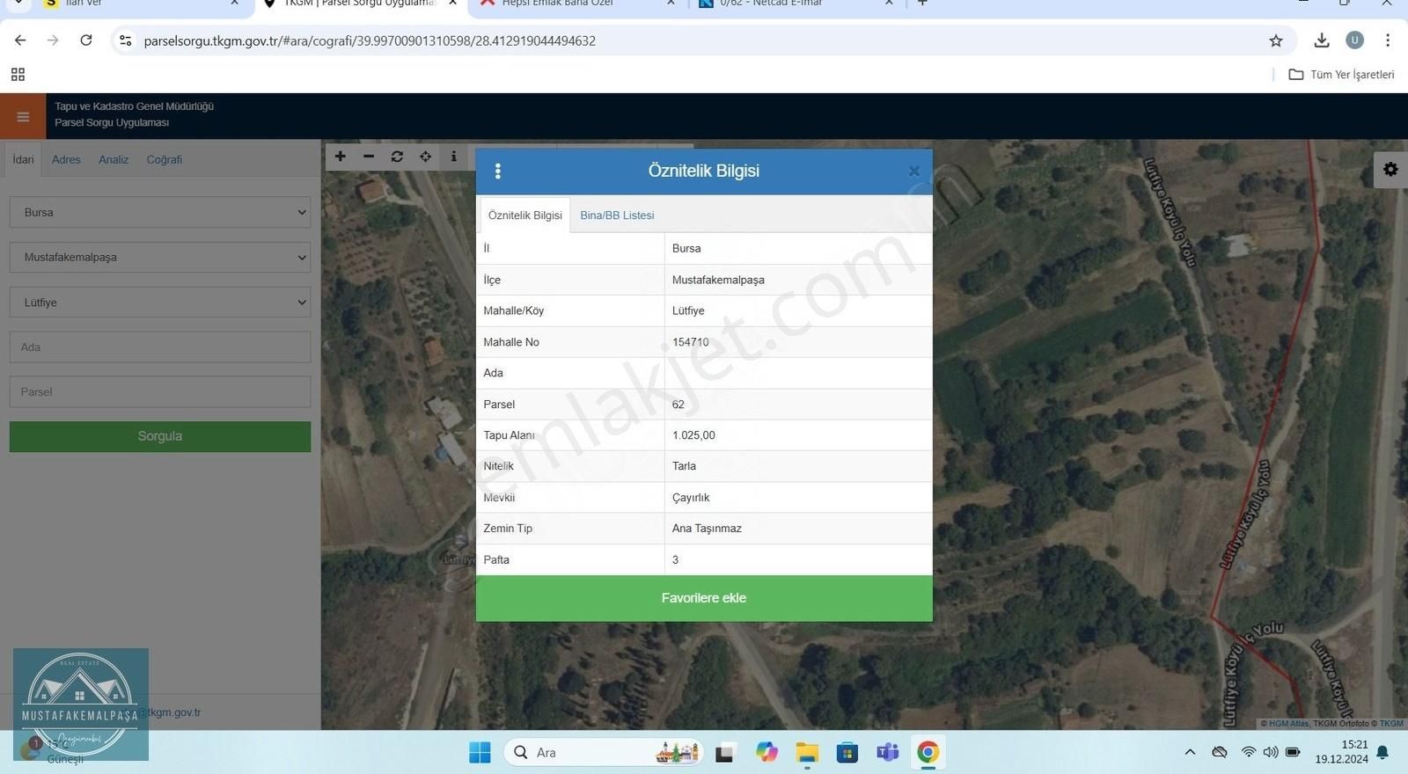This screenshot has height=774, width=1408.
Task: Select the info query tool
Action: click(453, 157)
